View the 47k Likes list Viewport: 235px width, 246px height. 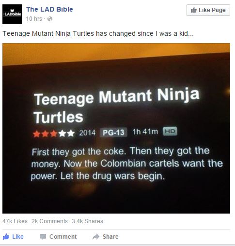15,221
